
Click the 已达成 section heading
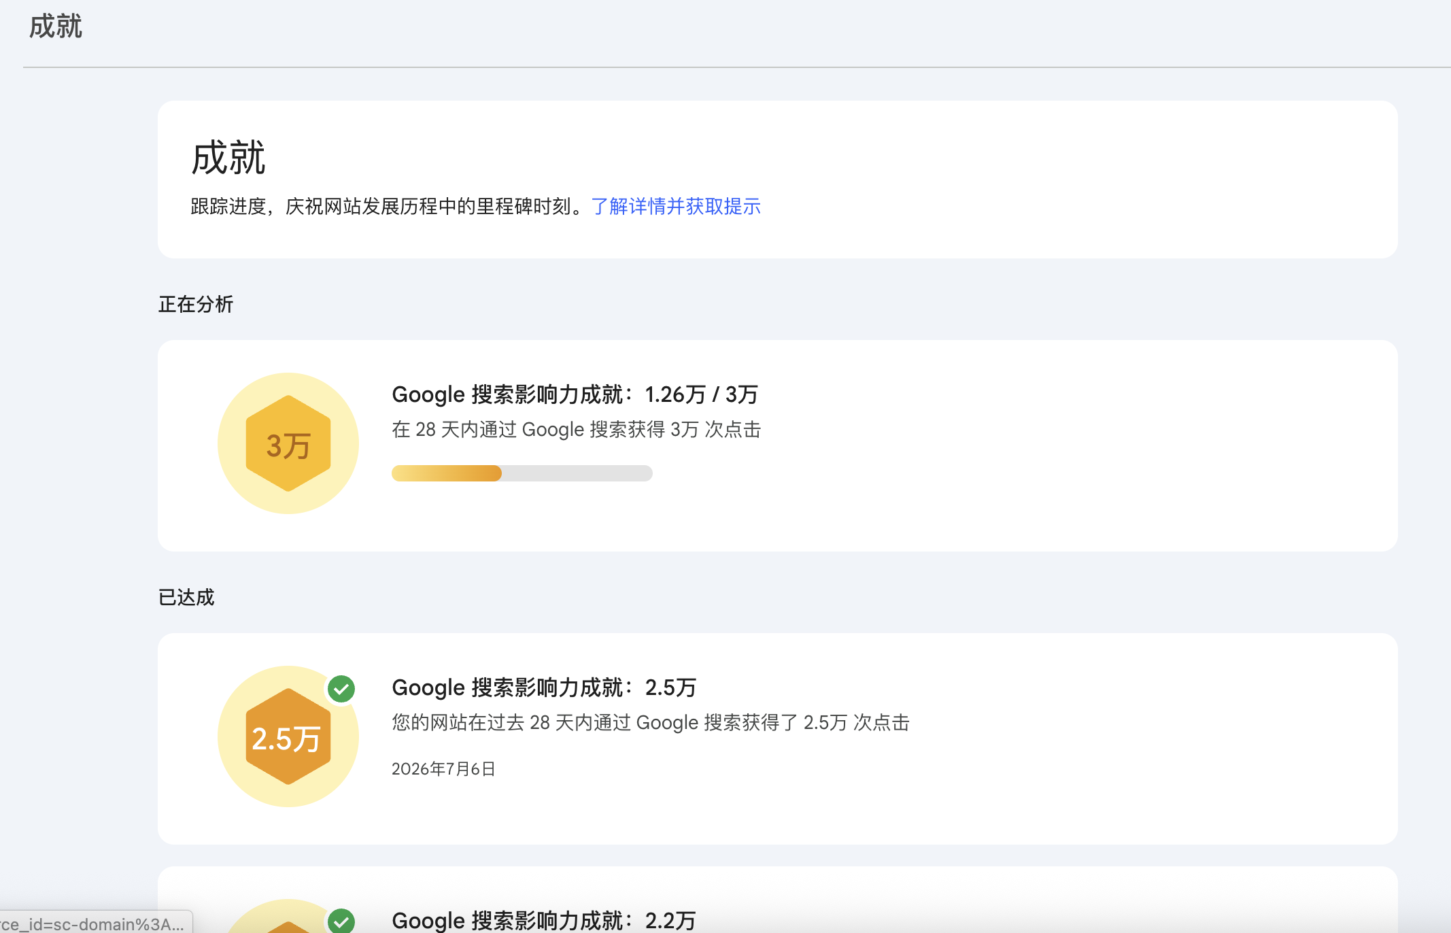(x=186, y=597)
